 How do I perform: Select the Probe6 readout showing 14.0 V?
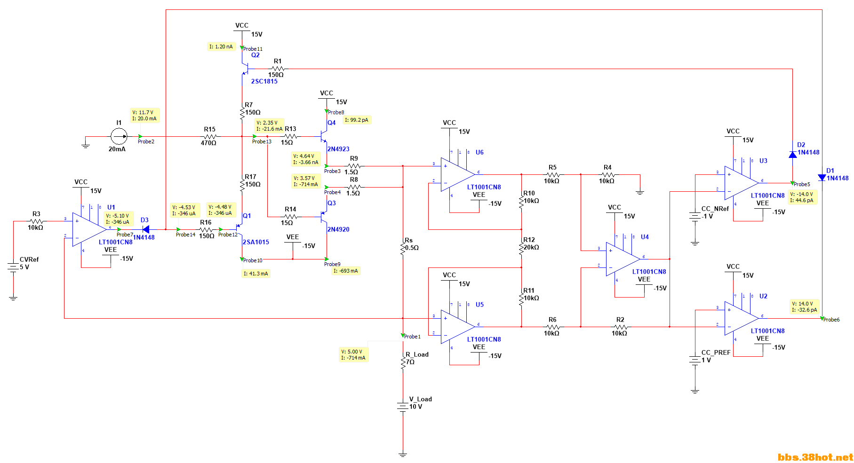tap(805, 307)
